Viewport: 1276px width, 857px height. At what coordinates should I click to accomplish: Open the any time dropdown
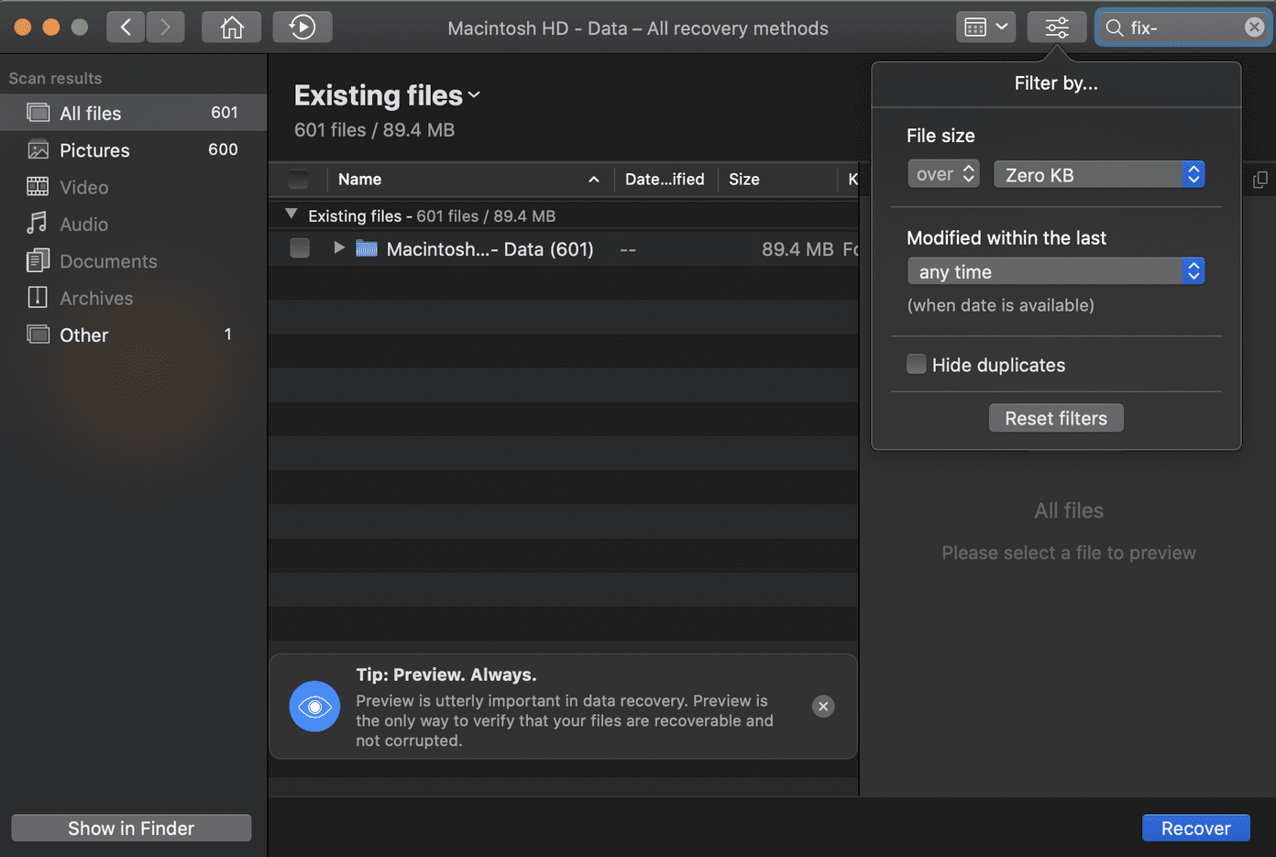1056,271
